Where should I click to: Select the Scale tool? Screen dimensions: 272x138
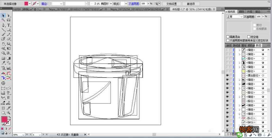point(8,44)
